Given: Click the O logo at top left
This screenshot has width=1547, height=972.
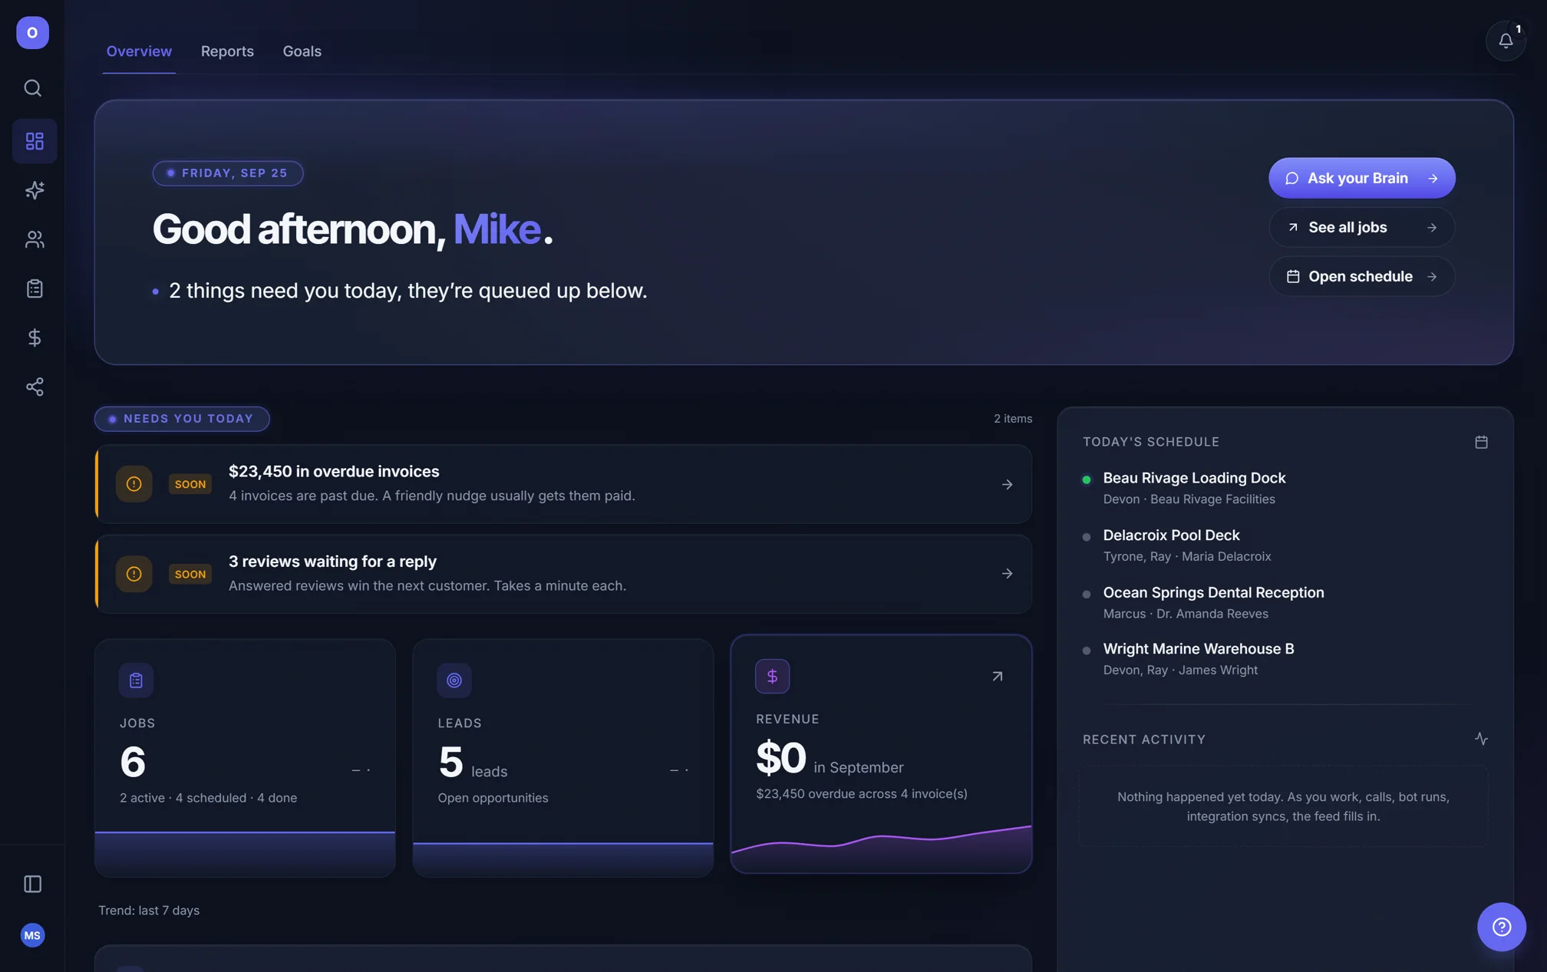Looking at the screenshot, I should (32, 33).
